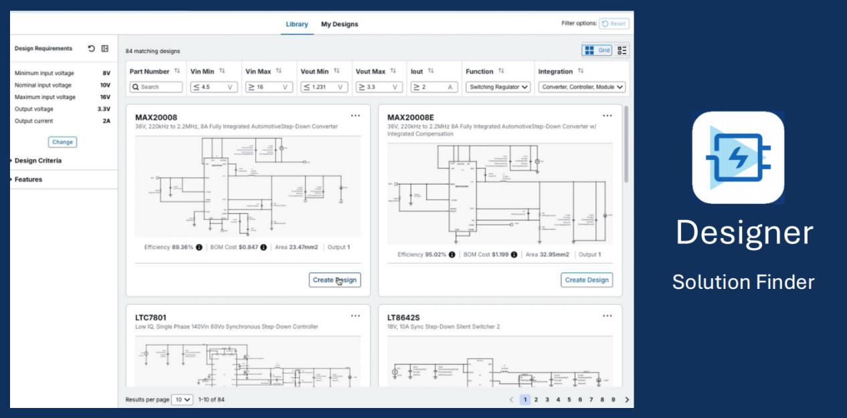Open MAX20008 card three-dot menu

(355, 116)
